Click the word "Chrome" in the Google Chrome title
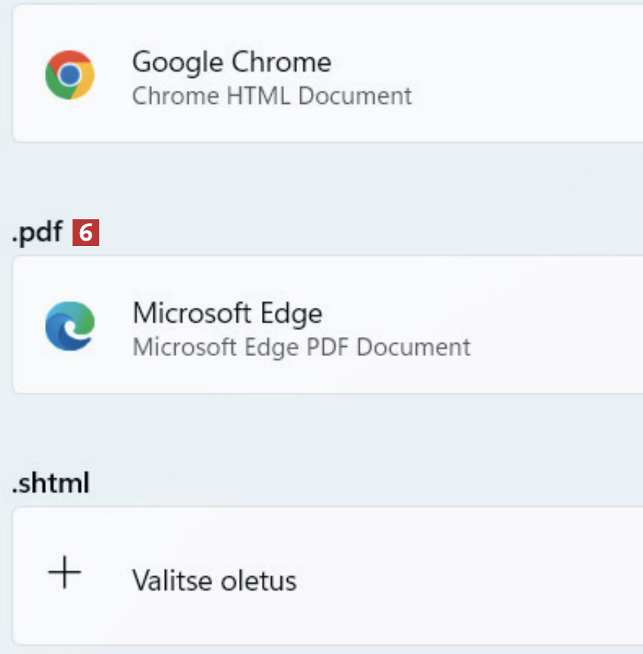Image resolution: width=643 pixels, height=654 pixels. coord(283,62)
